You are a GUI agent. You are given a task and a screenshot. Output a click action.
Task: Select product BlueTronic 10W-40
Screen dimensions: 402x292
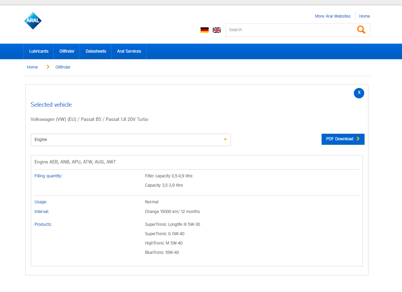click(x=162, y=253)
